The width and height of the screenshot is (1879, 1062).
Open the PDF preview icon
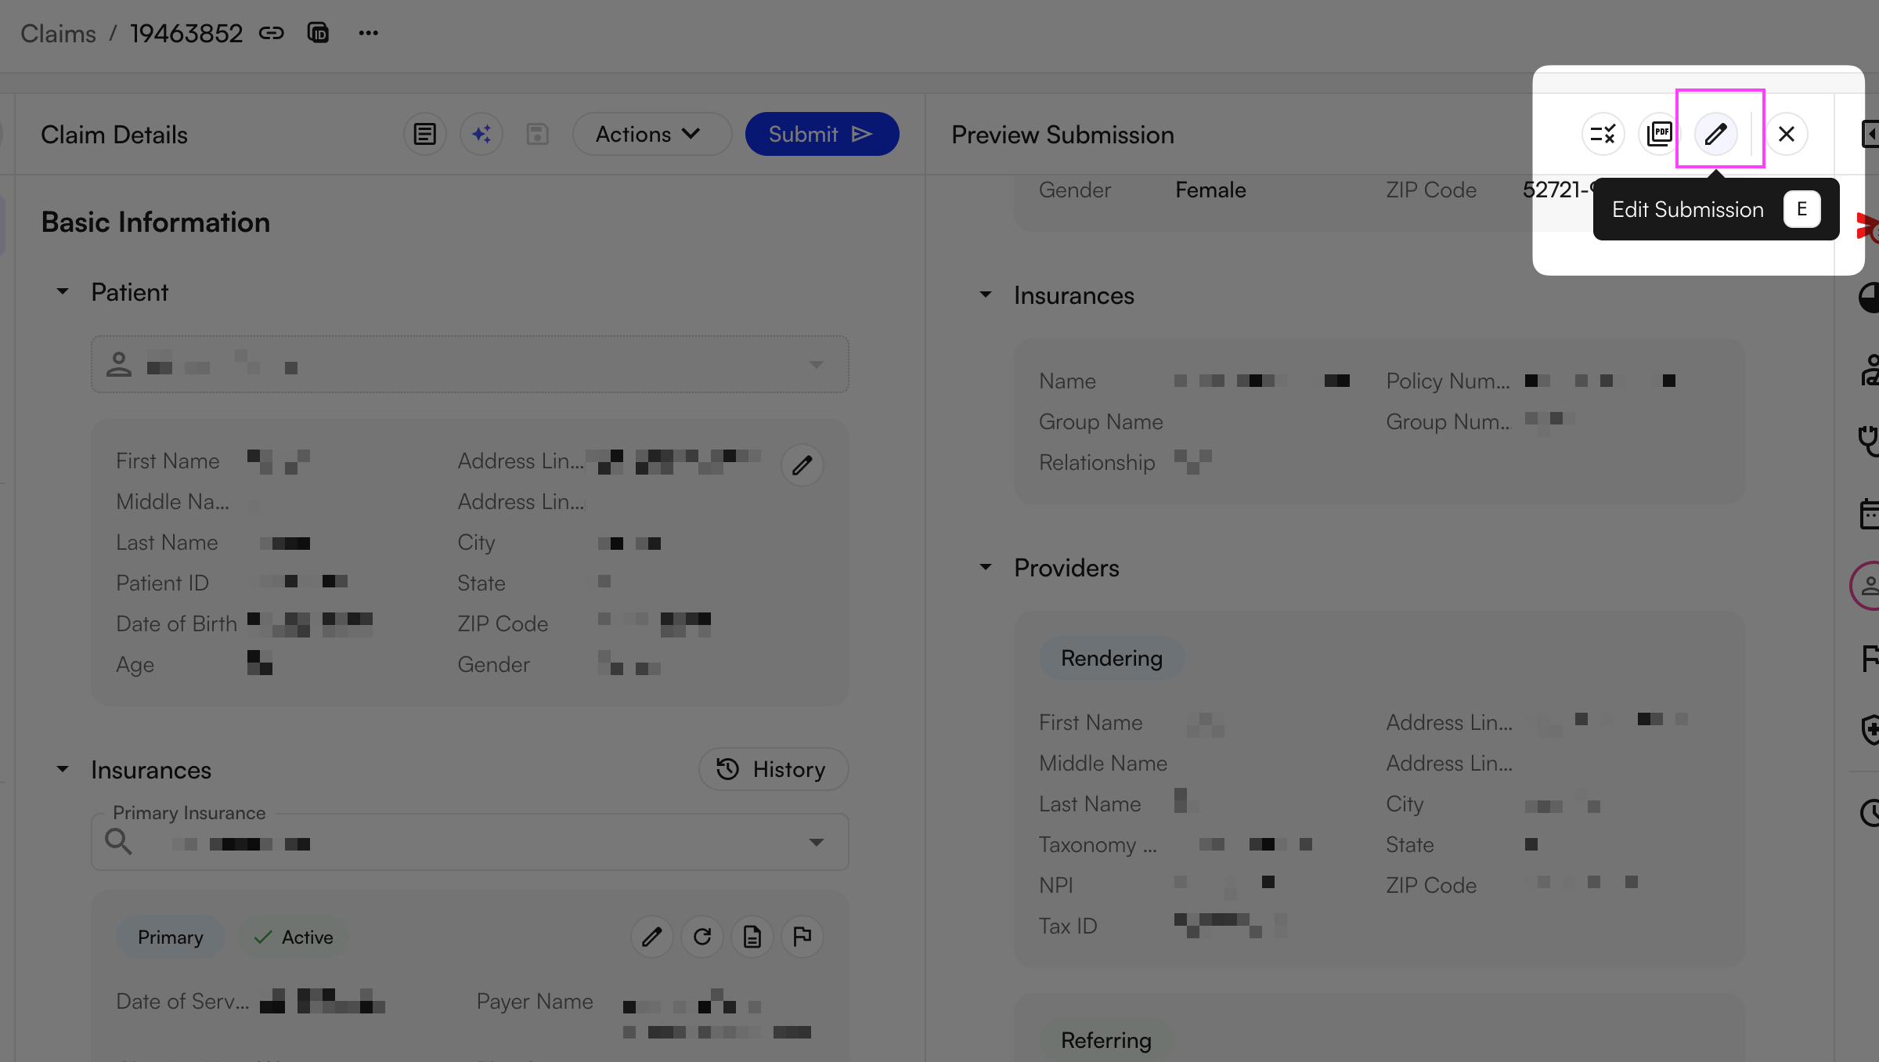[x=1659, y=134]
